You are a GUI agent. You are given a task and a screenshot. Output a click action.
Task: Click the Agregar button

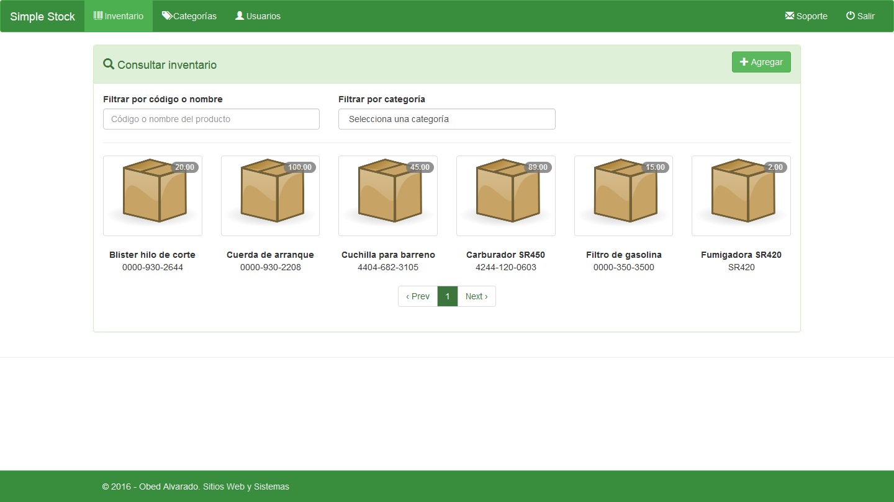point(761,61)
